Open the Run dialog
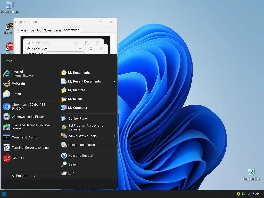This screenshot has height=198, width=264. pos(88,173)
